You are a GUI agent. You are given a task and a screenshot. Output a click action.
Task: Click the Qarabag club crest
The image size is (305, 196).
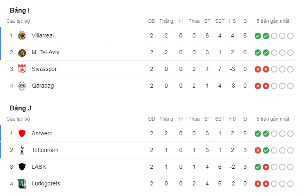pos(22,86)
